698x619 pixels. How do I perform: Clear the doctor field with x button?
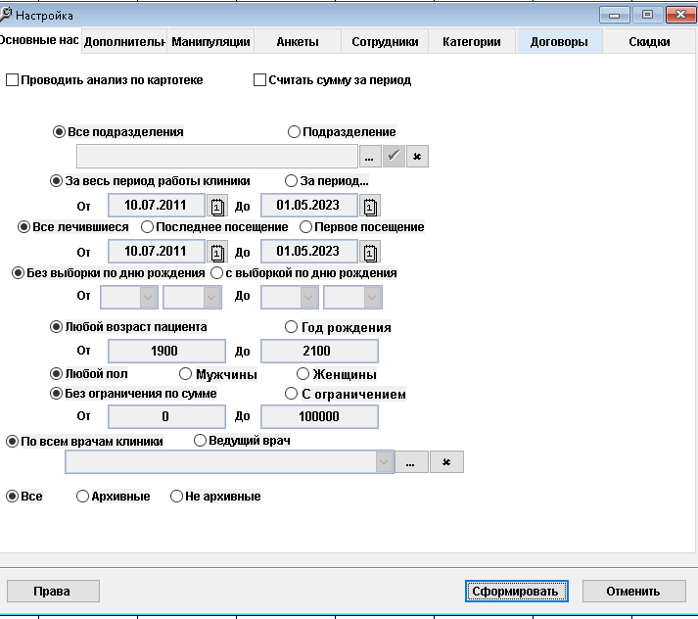point(446,462)
